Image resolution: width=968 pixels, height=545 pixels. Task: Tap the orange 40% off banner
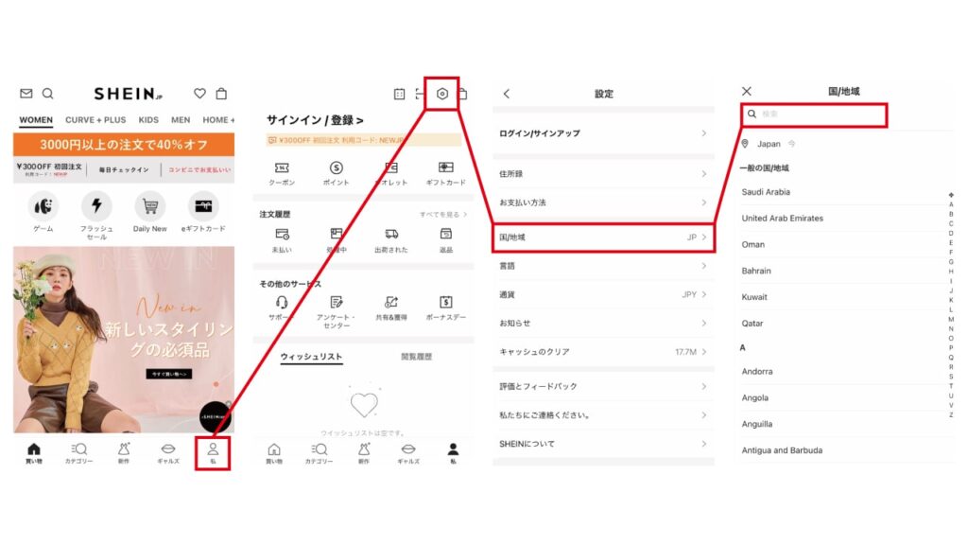(124, 145)
